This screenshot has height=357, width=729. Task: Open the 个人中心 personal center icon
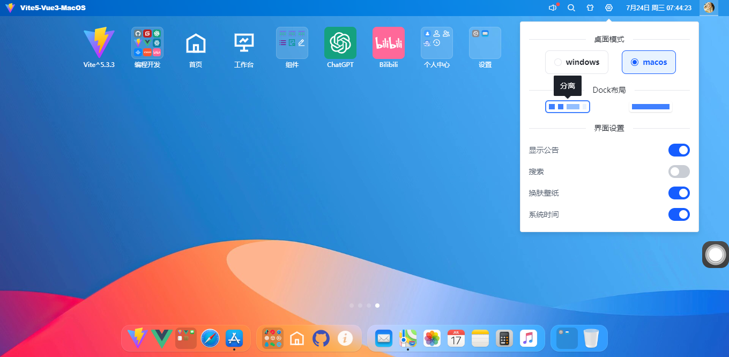(437, 42)
